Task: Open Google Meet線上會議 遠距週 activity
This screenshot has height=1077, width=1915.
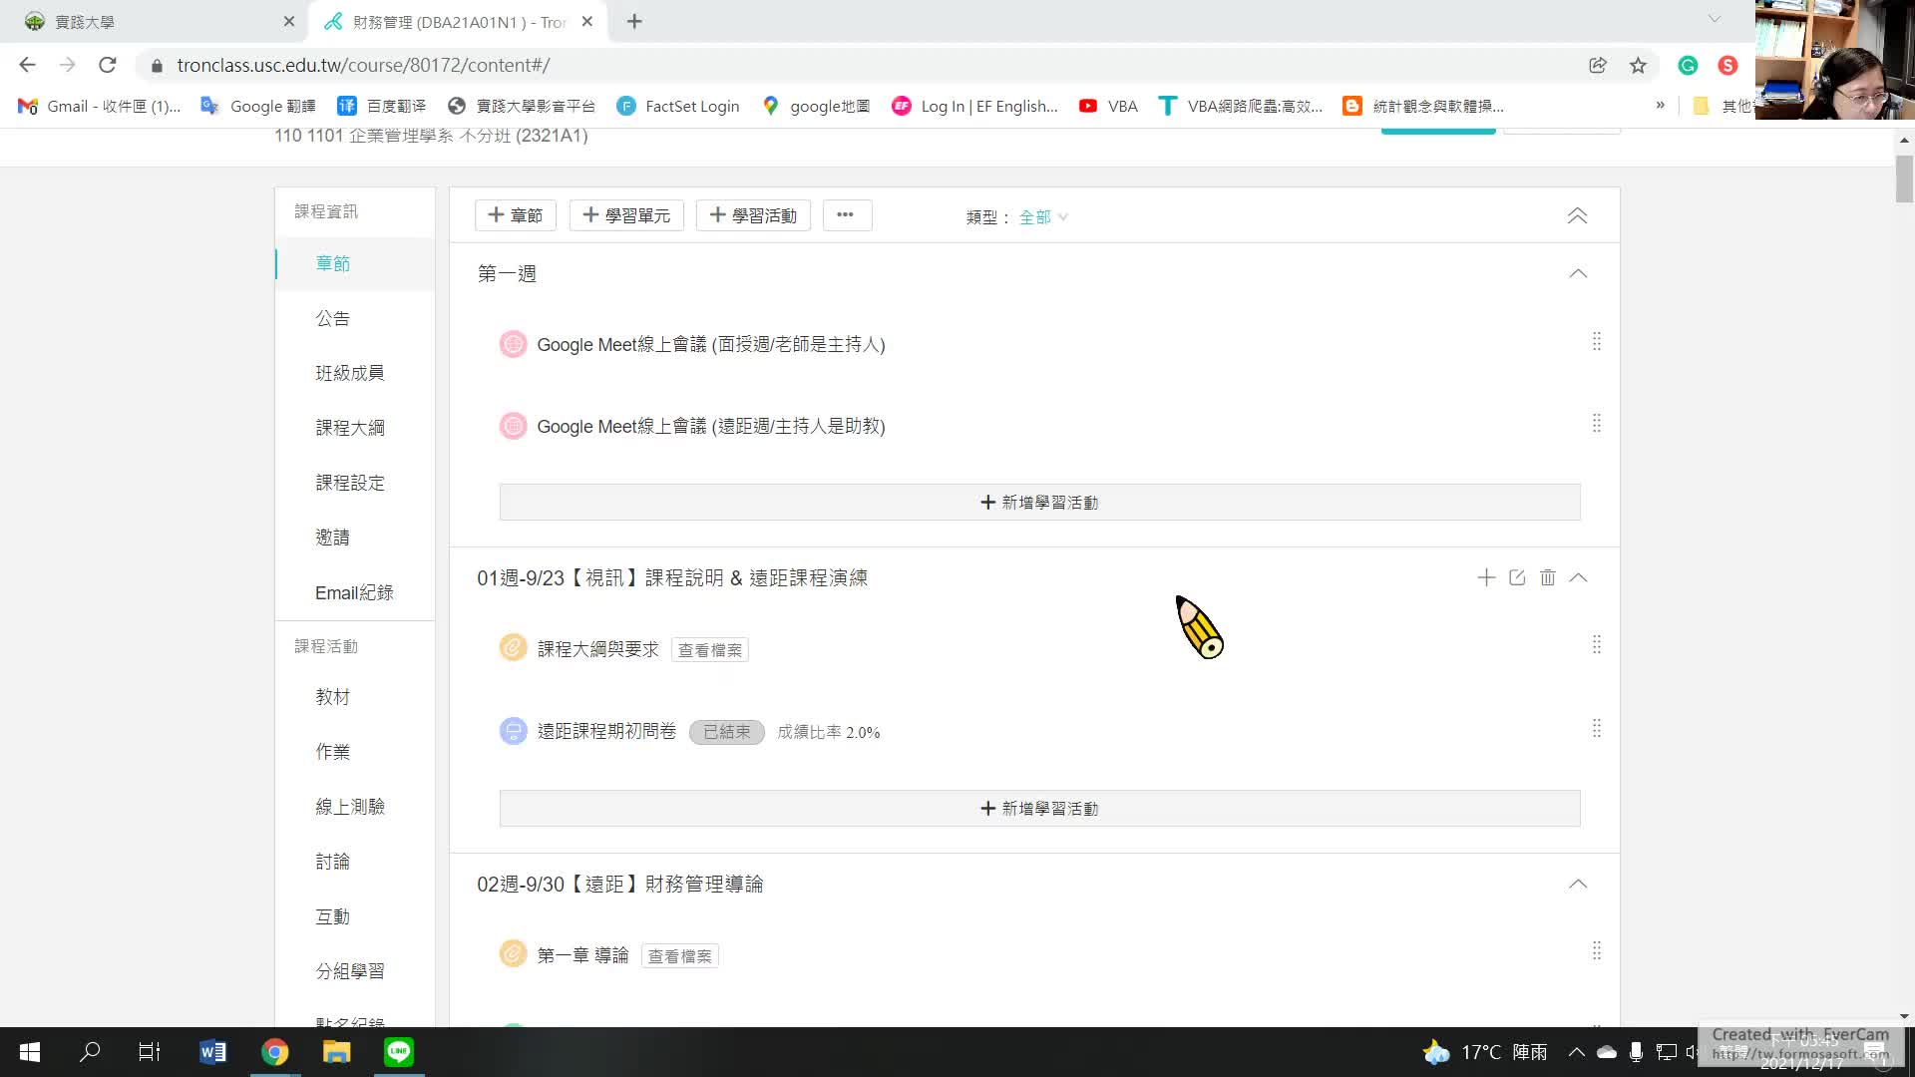Action: tap(711, 426)
